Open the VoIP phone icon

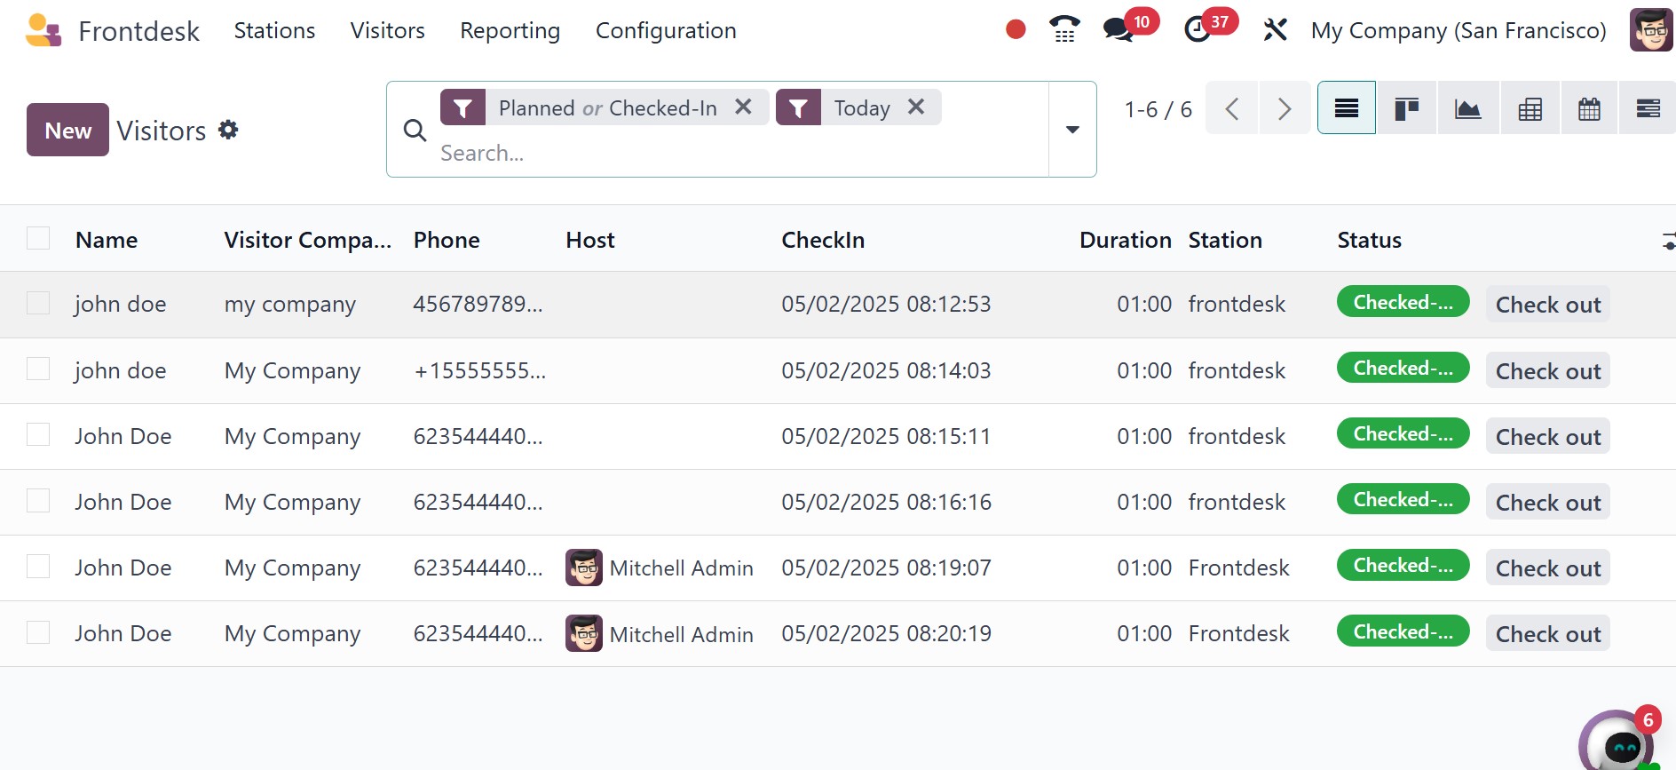pyautogui.click(x=1064, y=30)
